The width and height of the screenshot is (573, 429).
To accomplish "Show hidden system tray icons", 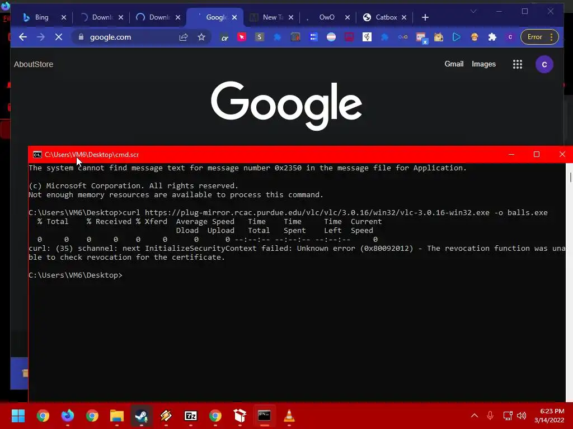I will click(x=475, y=416).
